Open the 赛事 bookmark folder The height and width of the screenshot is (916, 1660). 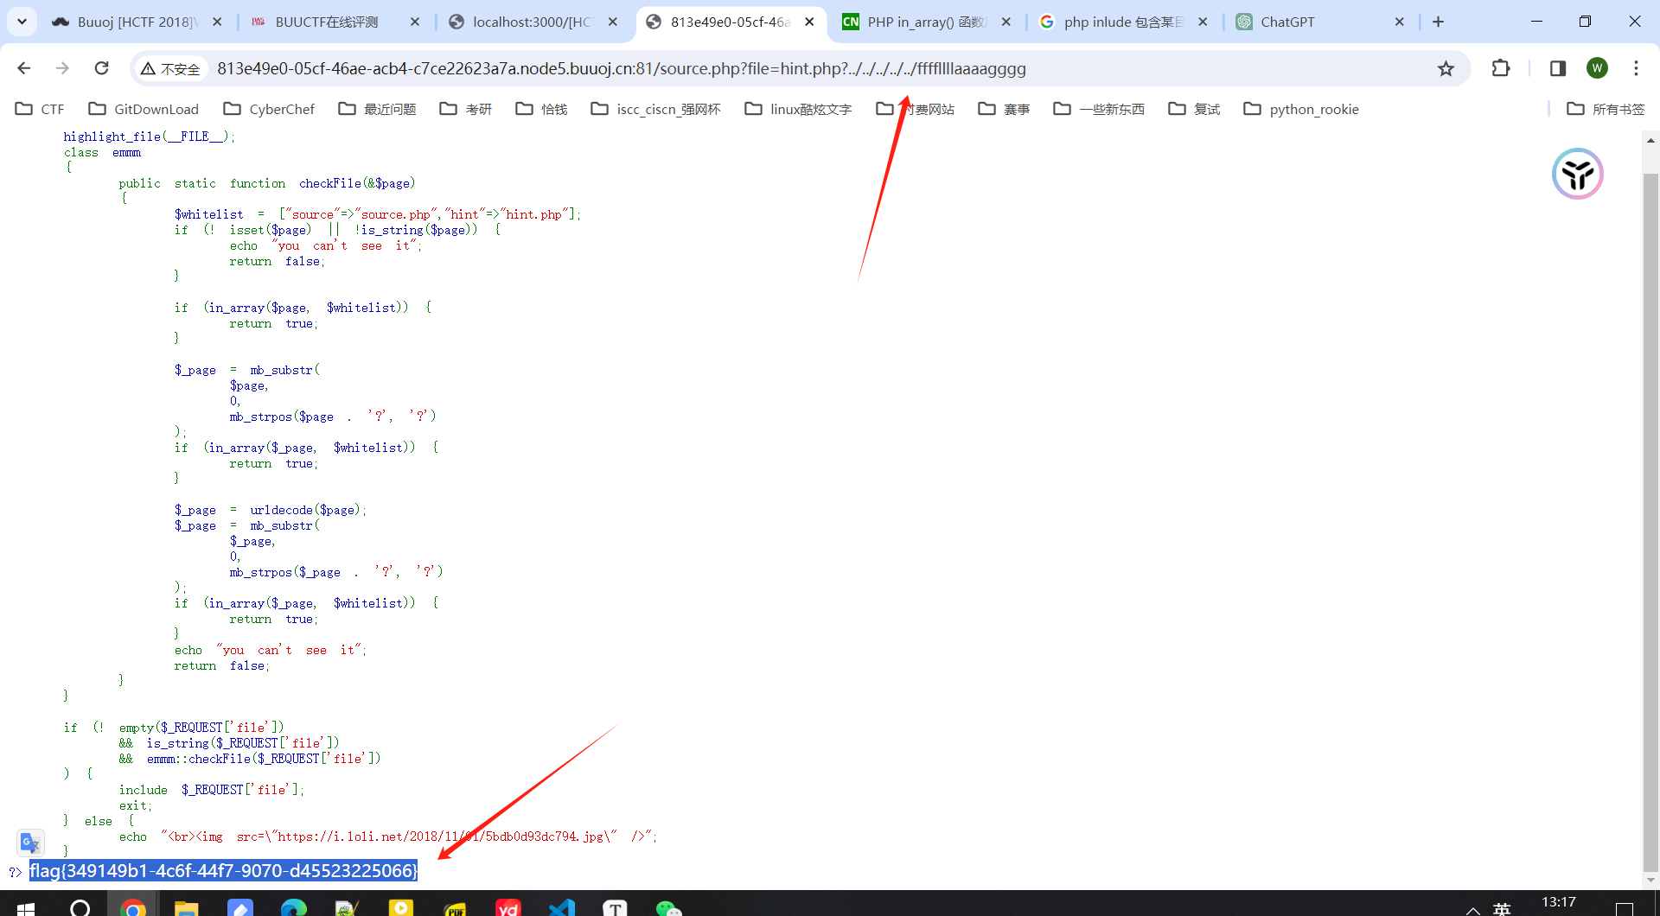tap(1004, 109)
